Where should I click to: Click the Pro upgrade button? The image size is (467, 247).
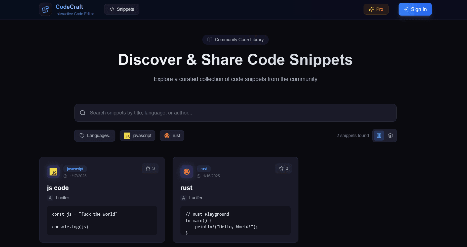click(x=376, y=9)
